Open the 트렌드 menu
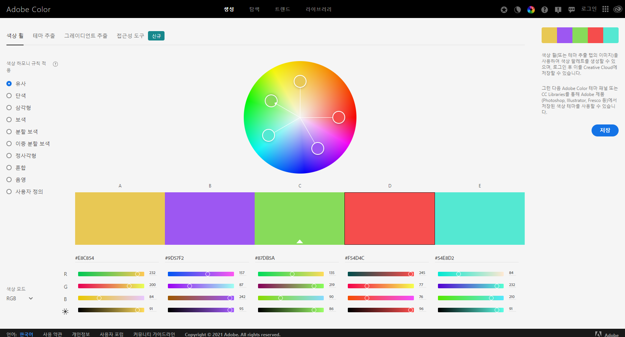Viewport: 625px width, 337px height. click(282, 9)
